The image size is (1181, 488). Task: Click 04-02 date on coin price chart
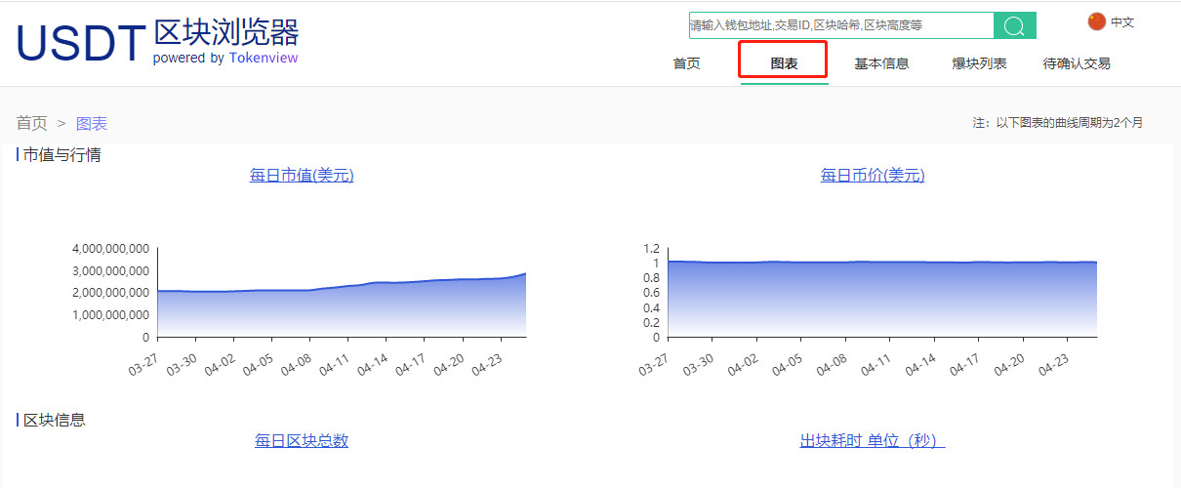743,363
